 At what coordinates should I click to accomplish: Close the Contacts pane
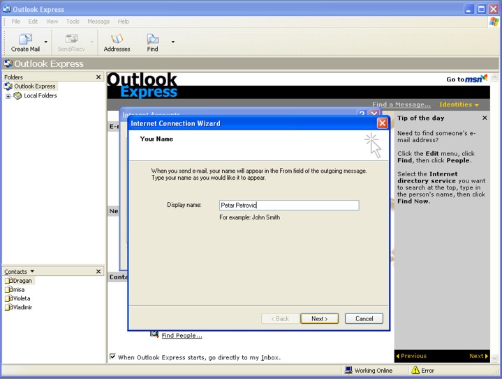point(98,271)
